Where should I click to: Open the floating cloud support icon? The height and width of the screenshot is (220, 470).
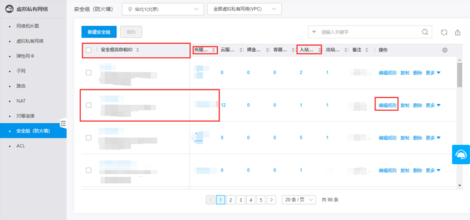[461, 154]
